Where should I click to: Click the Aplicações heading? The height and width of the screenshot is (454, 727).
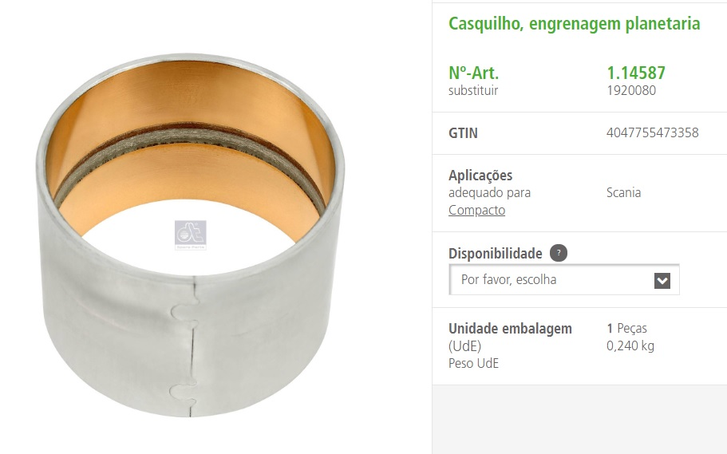point(480,176)
